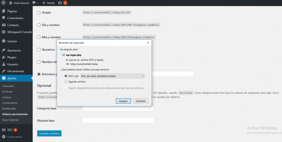Click the https://sunshine4all.today source text in dialog
This screenshot has width=282, height=142.
point(84,64)
